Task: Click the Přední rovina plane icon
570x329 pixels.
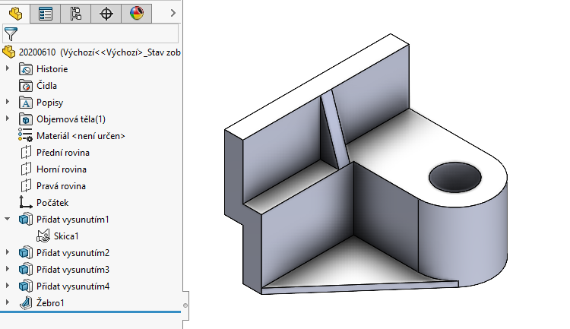Action: tap(26, 152)
